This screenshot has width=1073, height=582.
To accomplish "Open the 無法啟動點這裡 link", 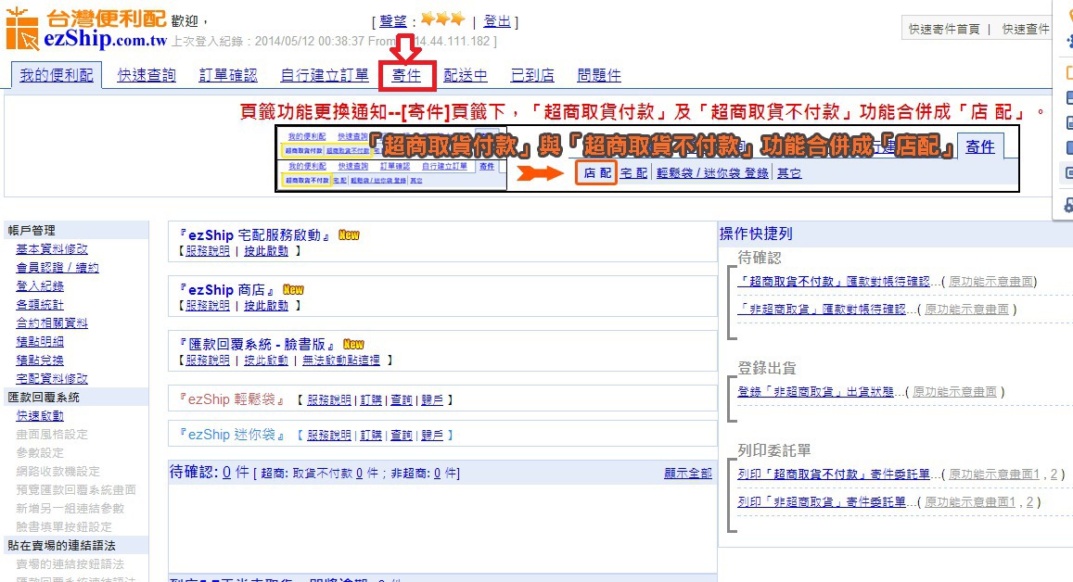I will coord(341,361).
